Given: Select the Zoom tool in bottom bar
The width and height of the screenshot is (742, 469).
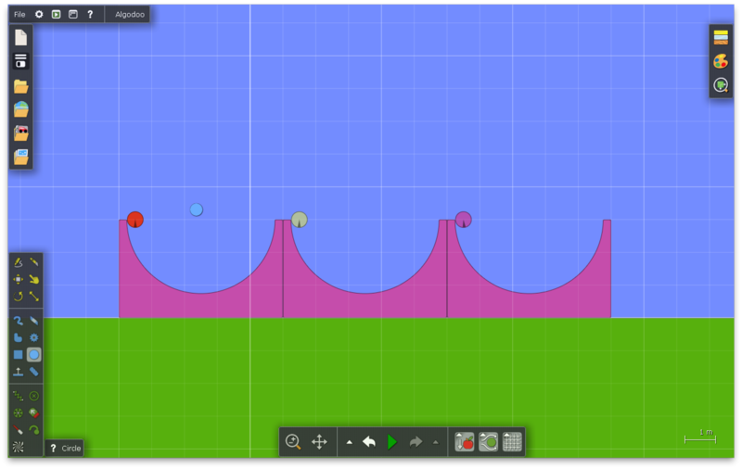Looking at the screenshot, I should (293, 442).
